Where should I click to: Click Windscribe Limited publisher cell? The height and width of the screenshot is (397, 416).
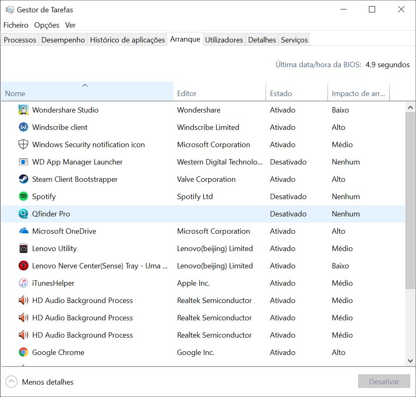point(208,127)
